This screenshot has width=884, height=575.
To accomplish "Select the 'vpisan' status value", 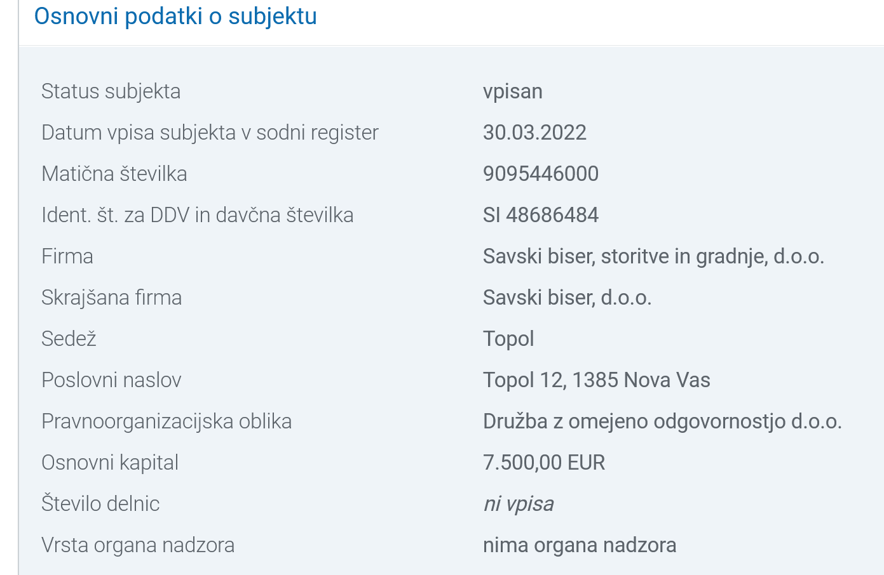I will [x=513, y=91].
